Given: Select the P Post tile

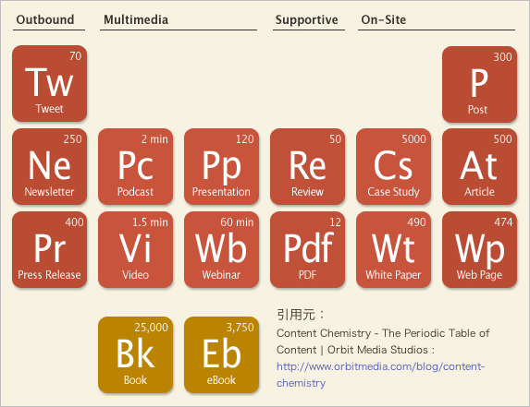Looking at the screenshot, I should pos(479,84).
